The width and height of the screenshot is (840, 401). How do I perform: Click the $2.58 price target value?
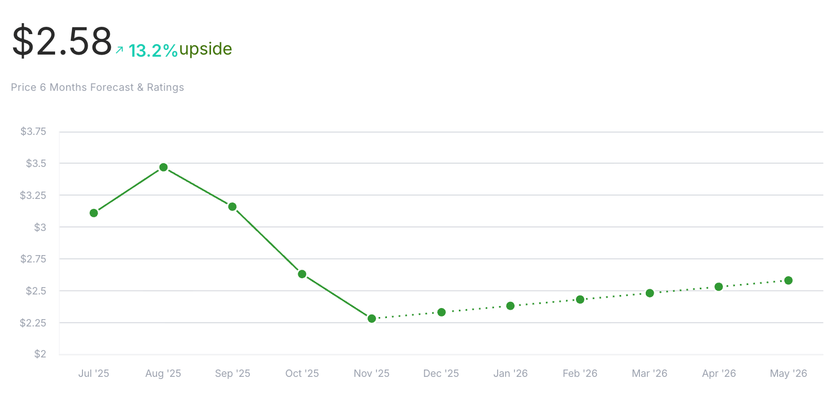tap(62, 41)
